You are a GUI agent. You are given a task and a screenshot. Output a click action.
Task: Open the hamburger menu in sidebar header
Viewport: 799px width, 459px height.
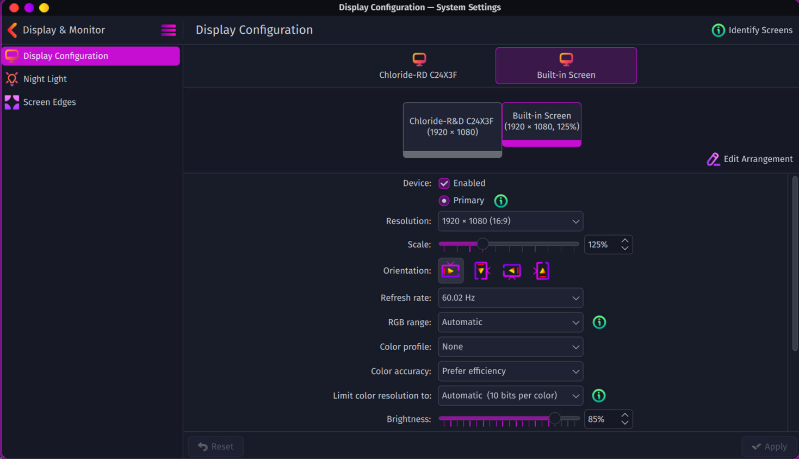(169, 30)
